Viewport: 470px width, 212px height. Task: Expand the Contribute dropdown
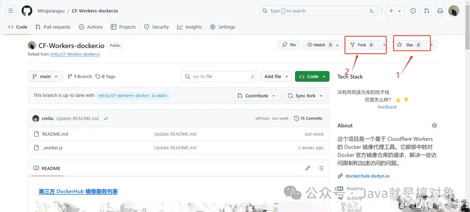point(257,95)
